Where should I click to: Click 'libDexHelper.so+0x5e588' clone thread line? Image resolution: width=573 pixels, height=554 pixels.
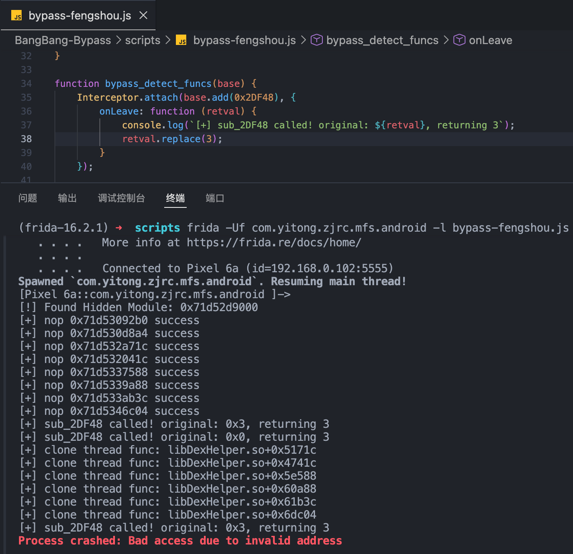[x=168, y=476]
